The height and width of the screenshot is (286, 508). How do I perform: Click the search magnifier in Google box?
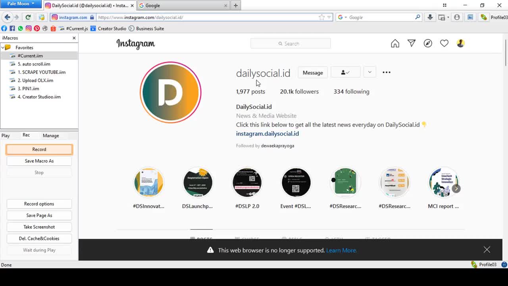coord(418,17)
